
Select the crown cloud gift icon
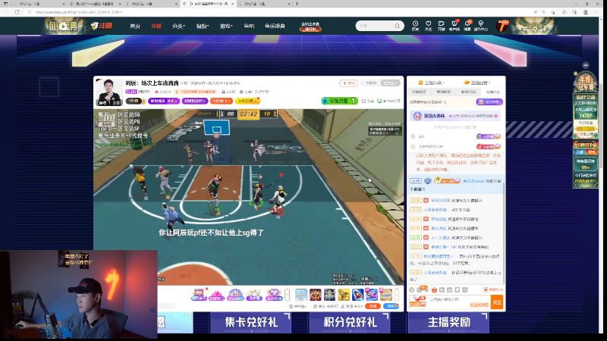(x=254, y=295)
